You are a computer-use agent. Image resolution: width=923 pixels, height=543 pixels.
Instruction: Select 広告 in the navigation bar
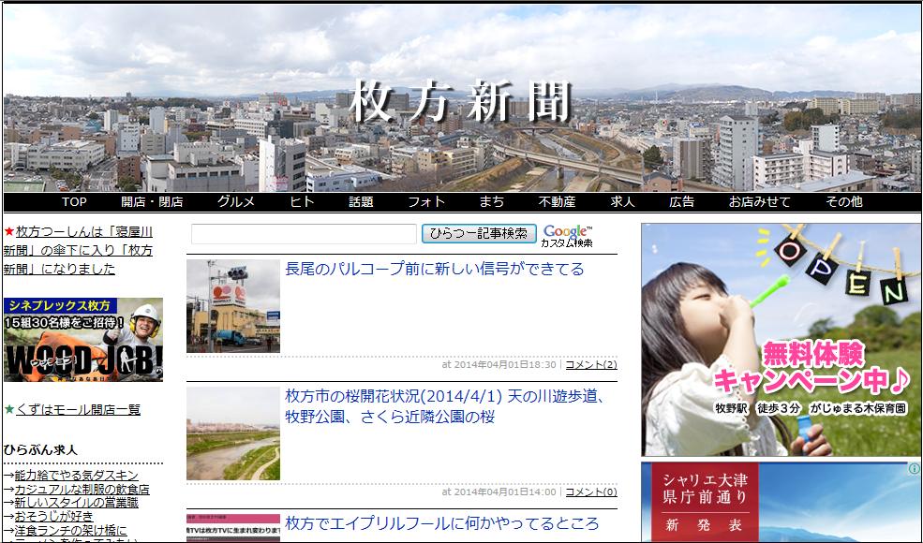[681, 202]
